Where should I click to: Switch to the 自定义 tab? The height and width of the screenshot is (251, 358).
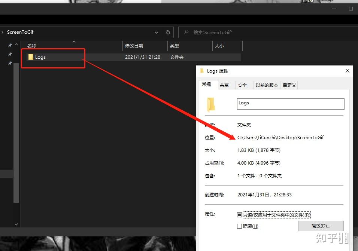point(289,85)
